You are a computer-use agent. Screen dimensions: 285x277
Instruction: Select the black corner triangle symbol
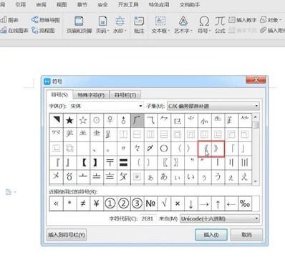[x=57, y=120]
